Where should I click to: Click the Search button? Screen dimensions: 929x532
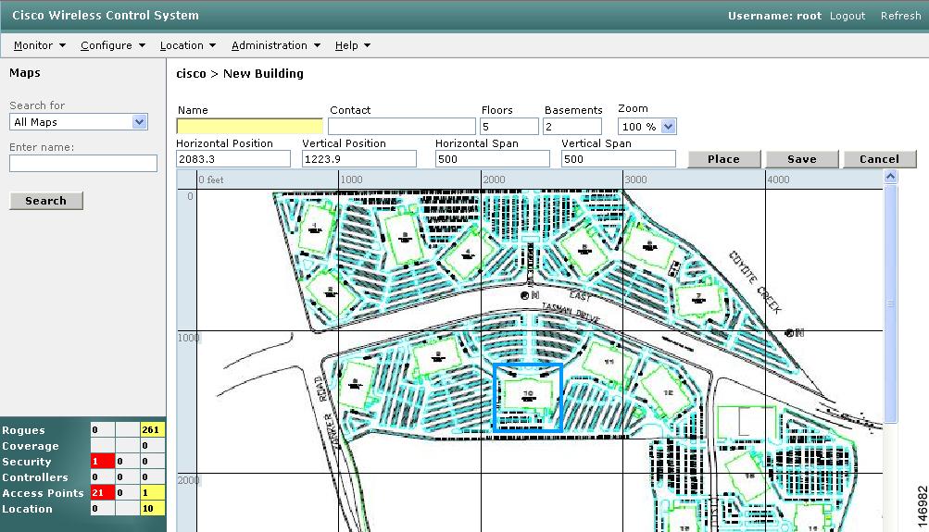pos(46,201)
